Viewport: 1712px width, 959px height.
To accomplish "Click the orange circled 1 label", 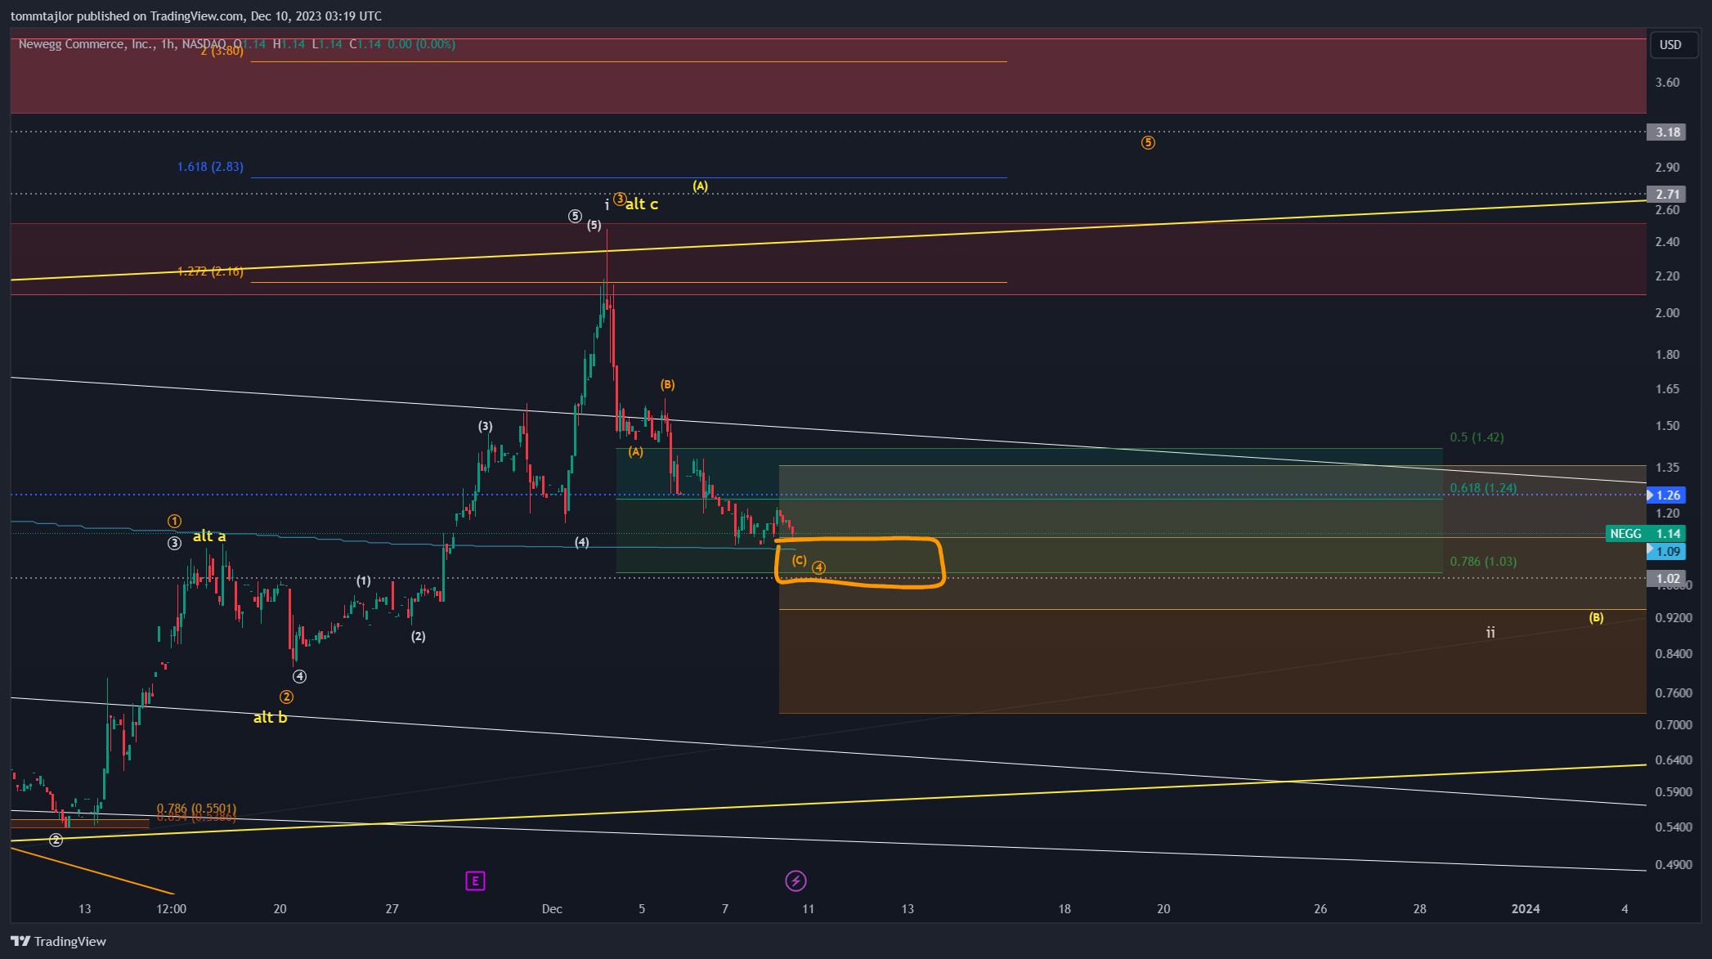I will click(174, 521).
